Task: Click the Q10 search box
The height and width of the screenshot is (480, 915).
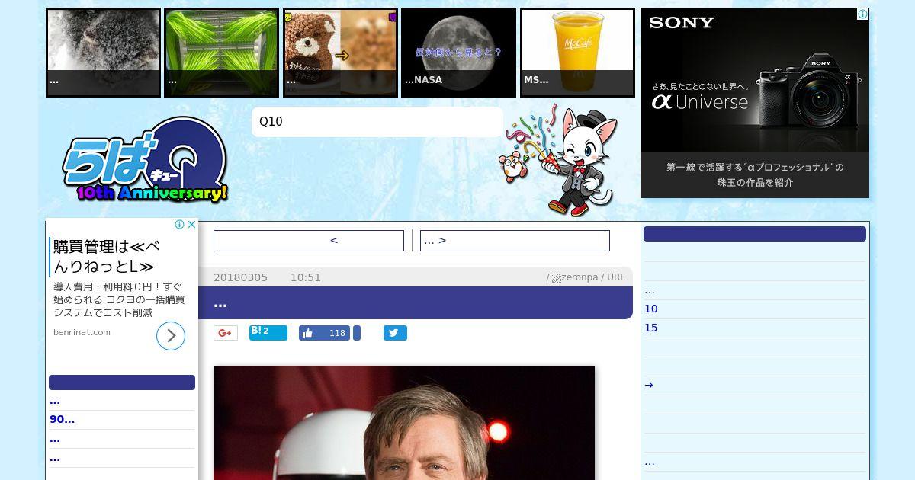Action: (377, 122)
